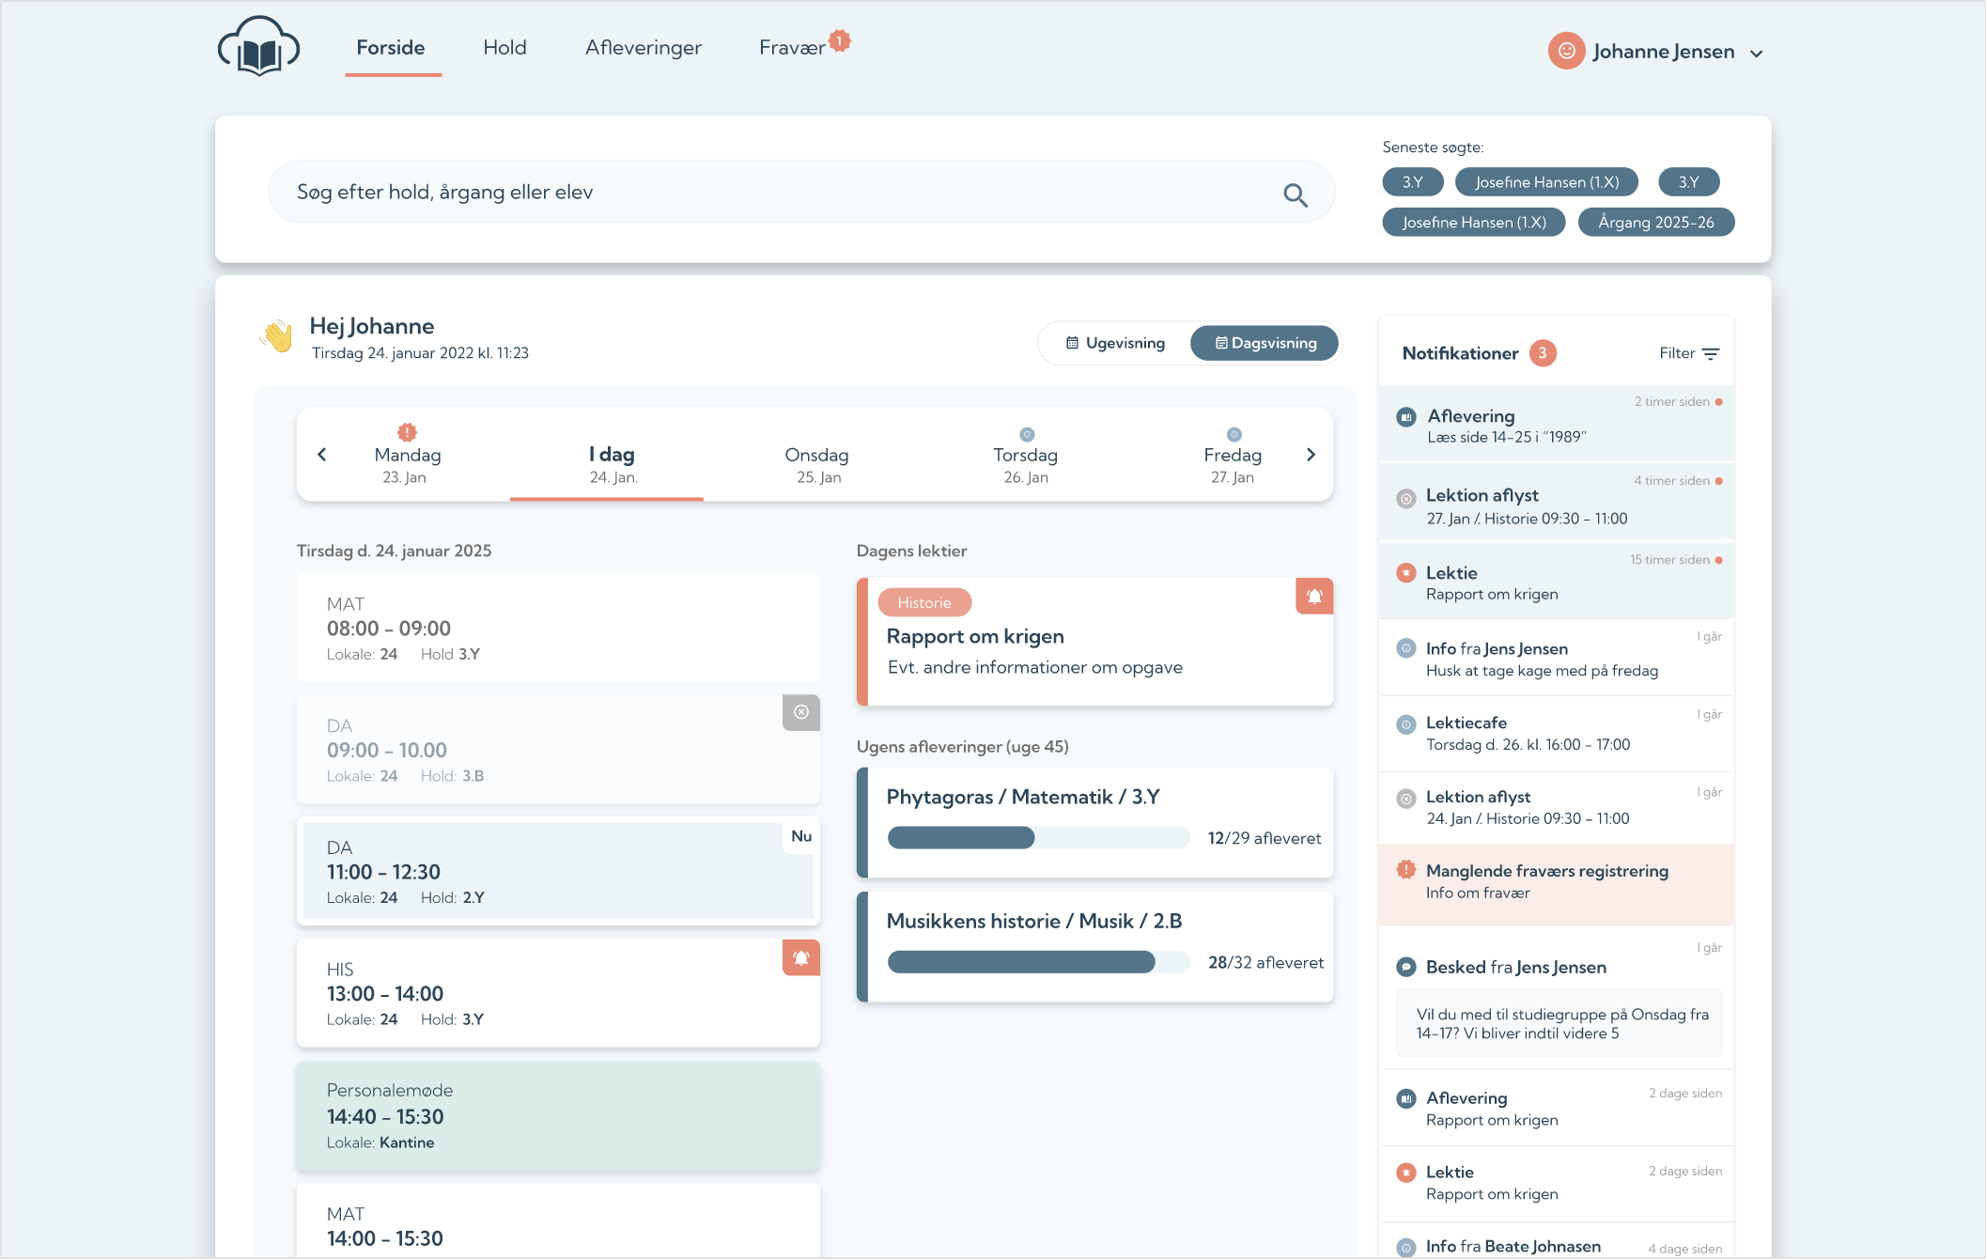Click the search magnifier icon
This screenshot has width=1986, height=1259.
pos(1296,194)
